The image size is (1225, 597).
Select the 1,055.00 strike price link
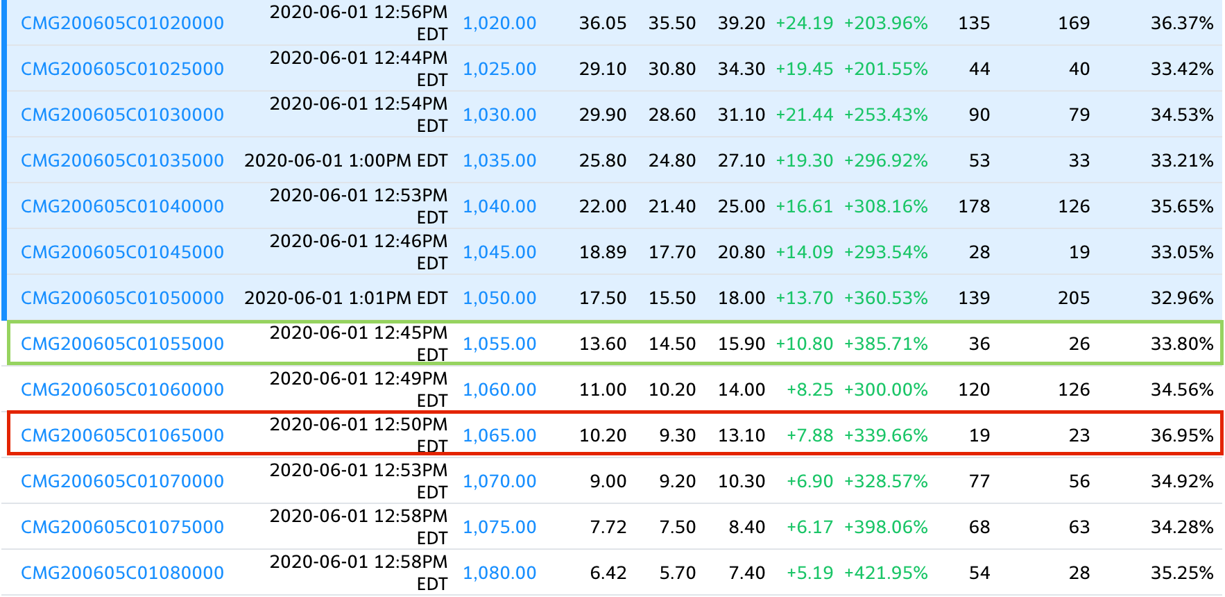(499, 344)
